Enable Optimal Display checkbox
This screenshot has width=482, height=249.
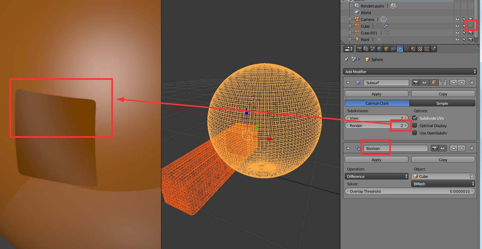[415, 125]
